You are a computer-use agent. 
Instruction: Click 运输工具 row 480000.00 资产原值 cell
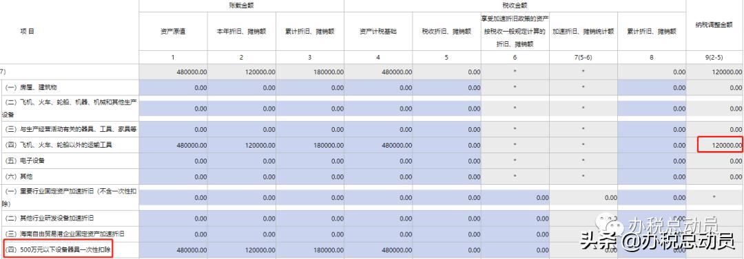click(x=173, y=145)
